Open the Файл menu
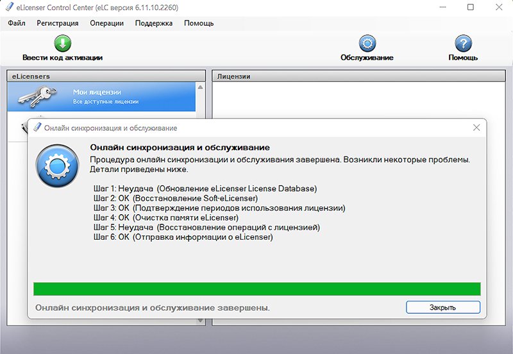Screen dimensions: 513x354 click(17, 23)
